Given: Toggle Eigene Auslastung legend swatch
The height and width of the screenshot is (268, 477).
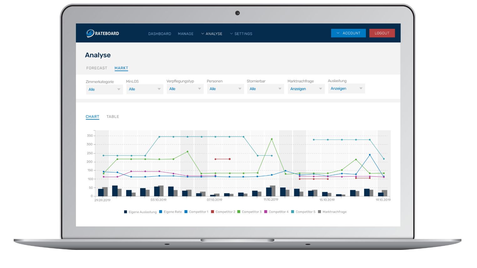Looking at the screenshot, I should point(126,212).
